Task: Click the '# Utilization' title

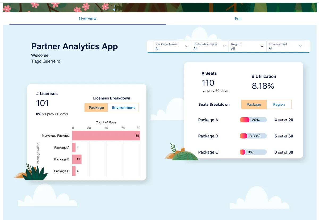Action: [x=264, y=77]
